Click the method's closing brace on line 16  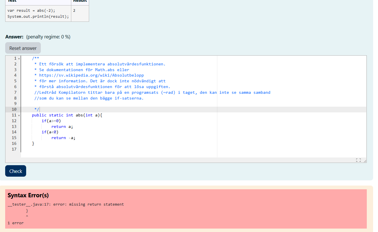tap(33, 143)
